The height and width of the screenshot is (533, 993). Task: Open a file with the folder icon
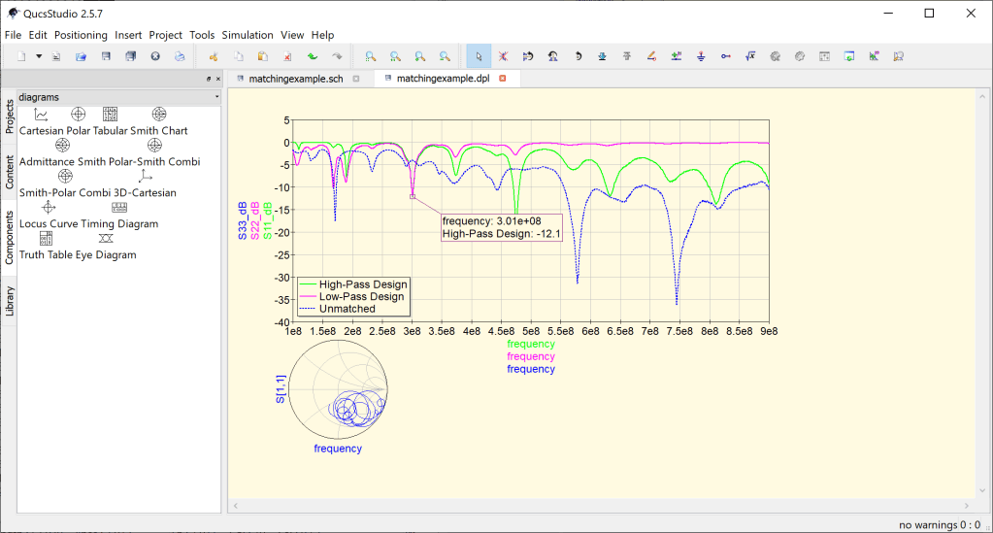82,56
